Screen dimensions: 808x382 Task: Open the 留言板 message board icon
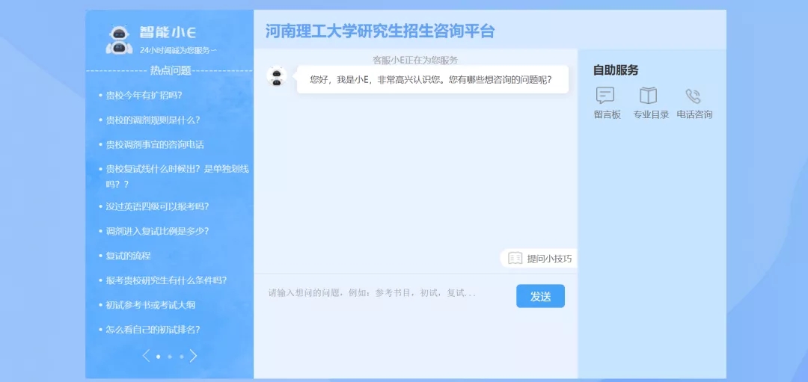coord(605,96)
